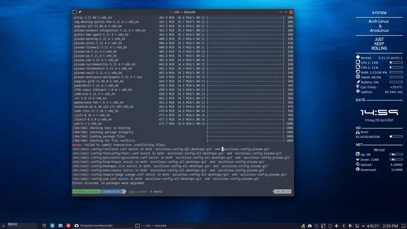Screen dimensions: 407x229
Task: Click the 'checking package integrity' line
Action: pos(103,132)
